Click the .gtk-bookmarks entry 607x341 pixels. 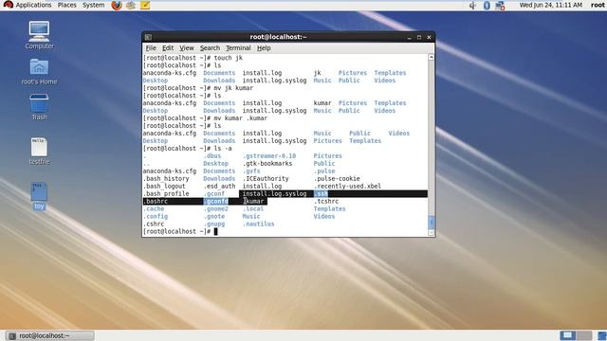[267, 163]
